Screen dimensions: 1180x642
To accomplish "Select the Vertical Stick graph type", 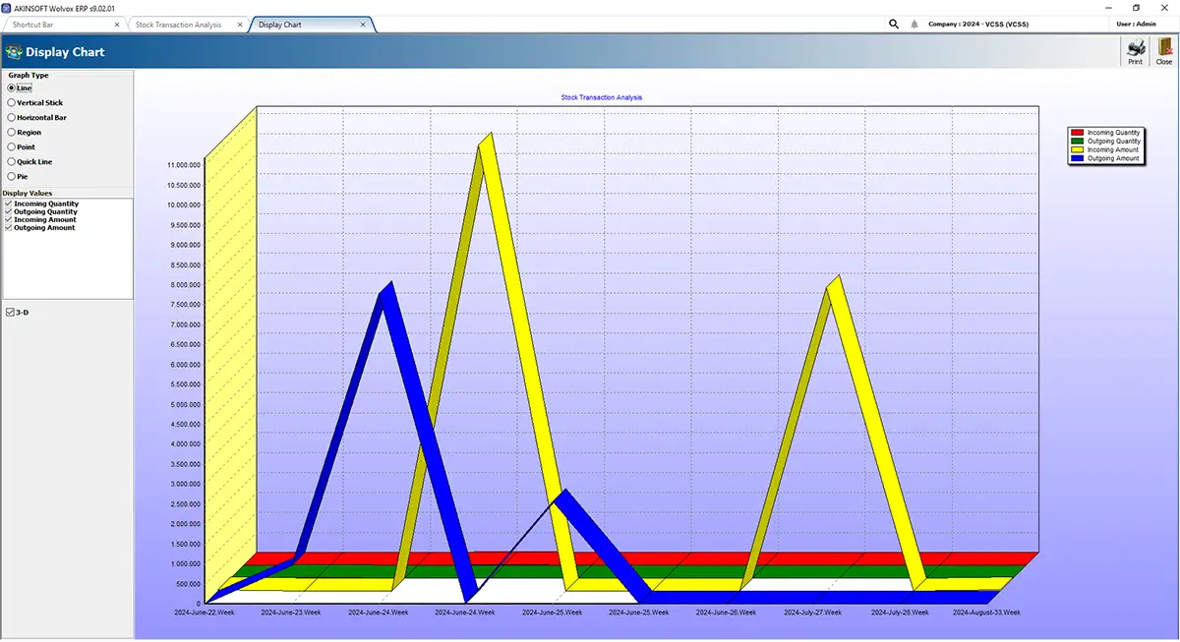I will tap(35, 102).
